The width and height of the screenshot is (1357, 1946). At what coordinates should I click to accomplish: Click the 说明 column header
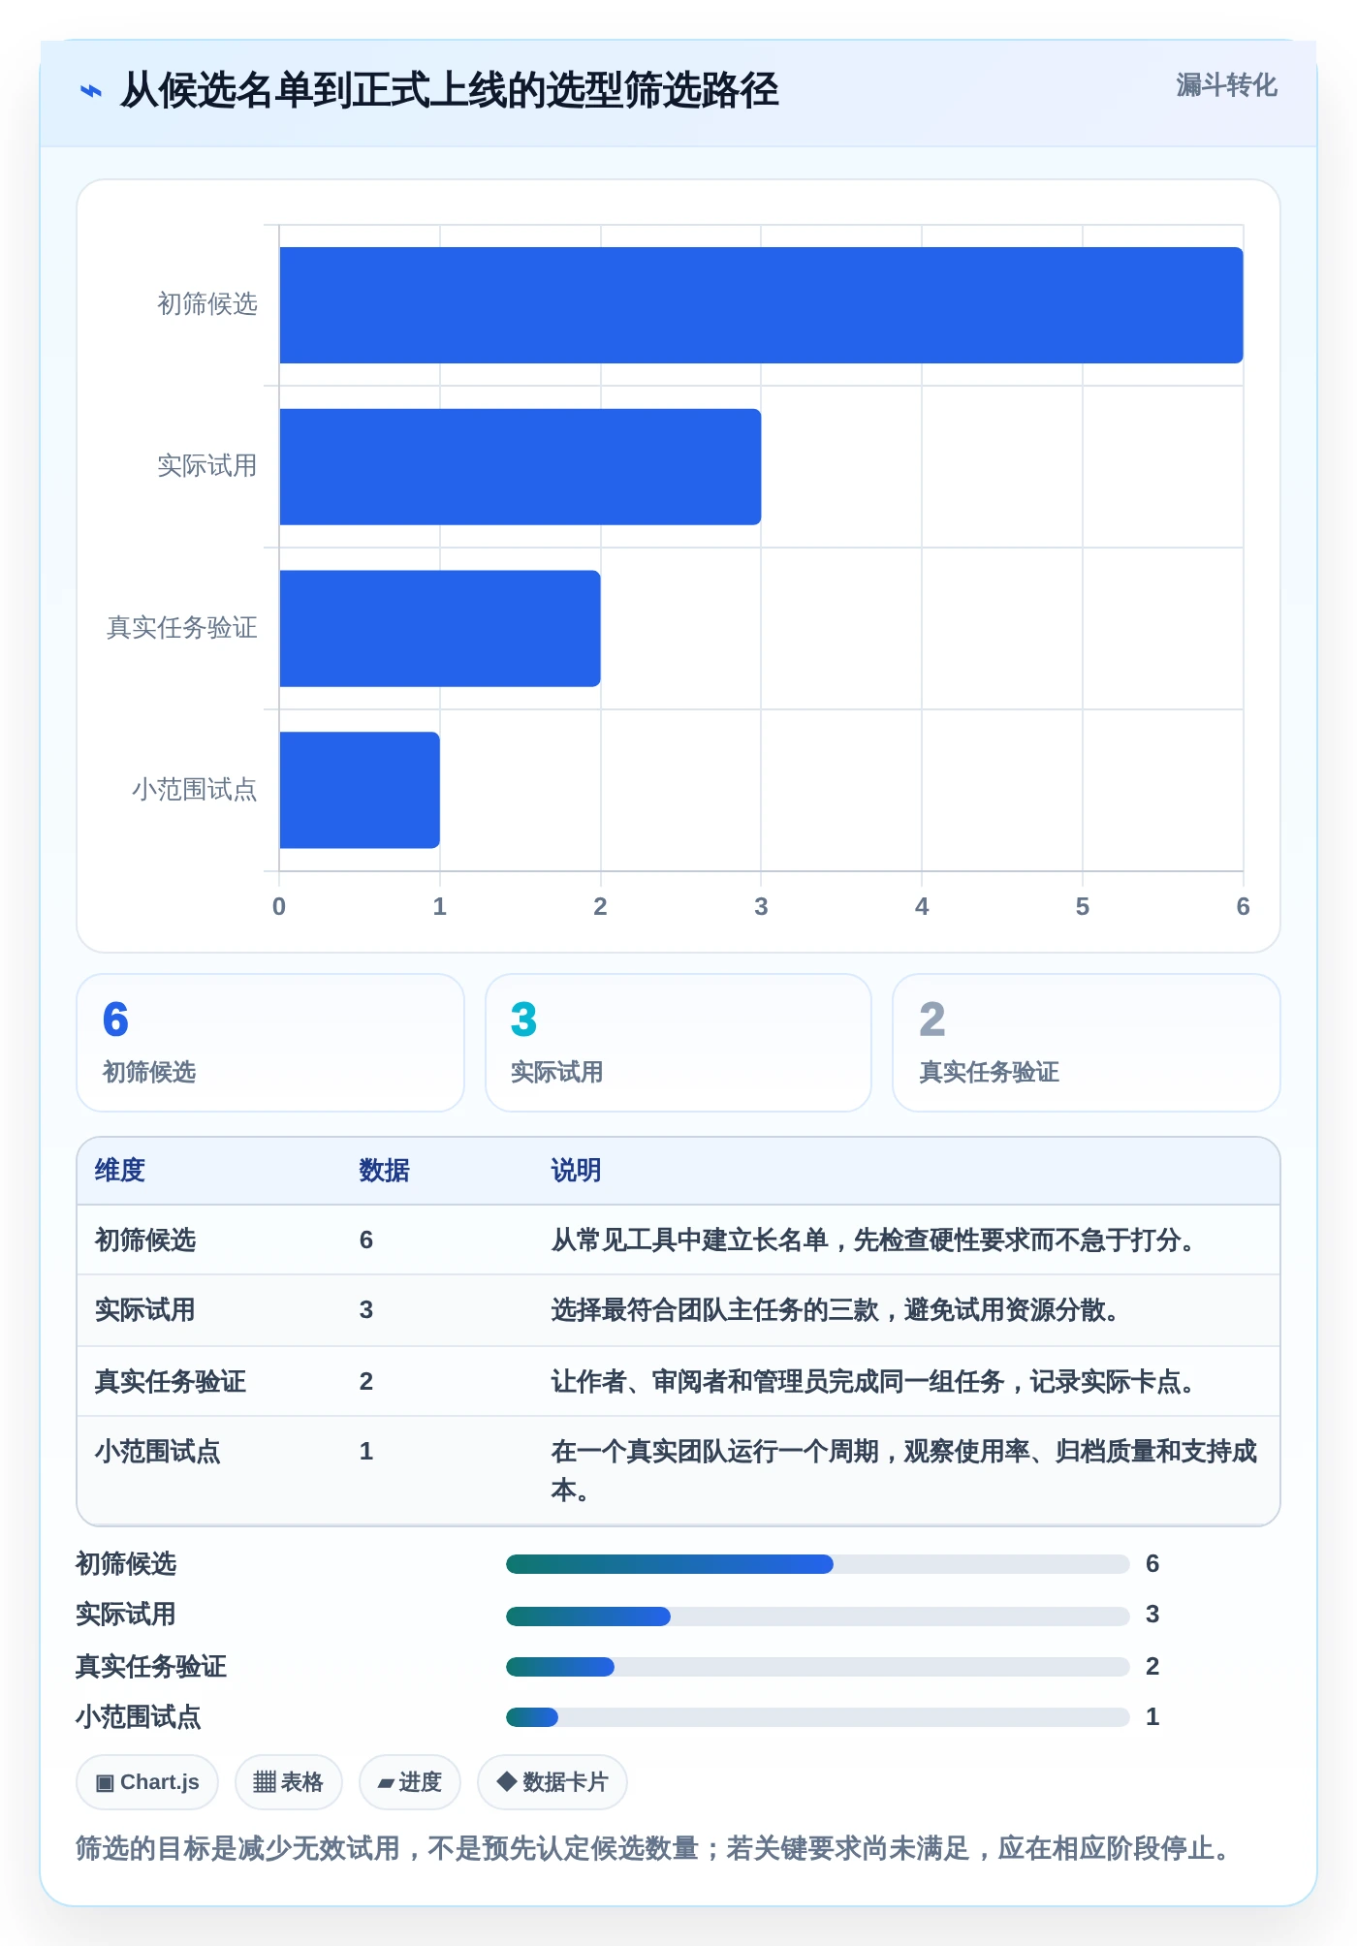(x=577, y=1171)
